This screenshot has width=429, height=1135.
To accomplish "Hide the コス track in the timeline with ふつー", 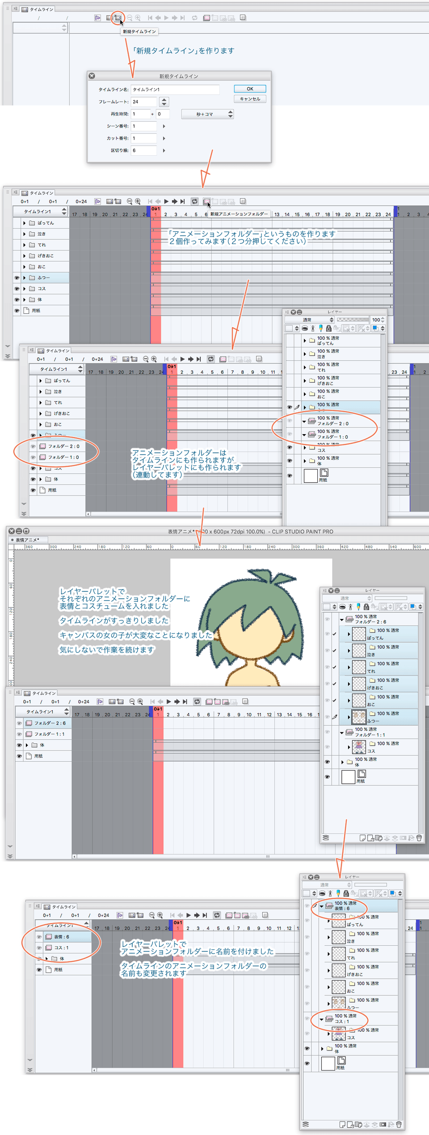I will tap(17, 289).
